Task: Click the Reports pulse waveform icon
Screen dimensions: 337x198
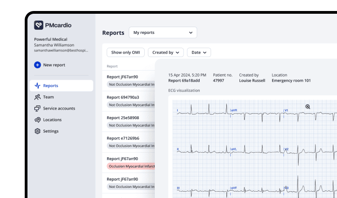Action: 38,86
